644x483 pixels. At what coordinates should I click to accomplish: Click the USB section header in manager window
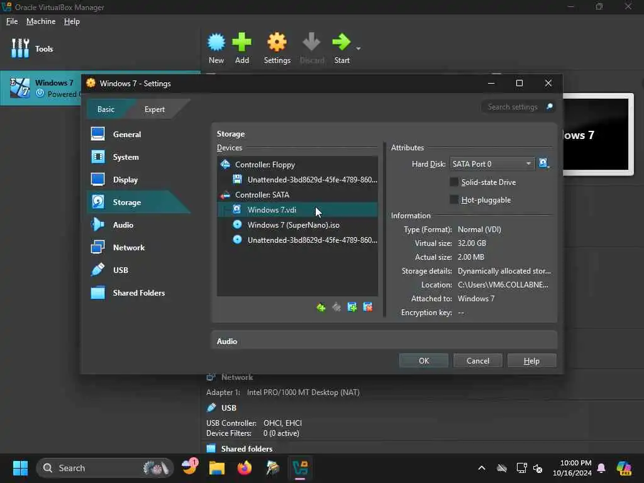tap(229, 408)
